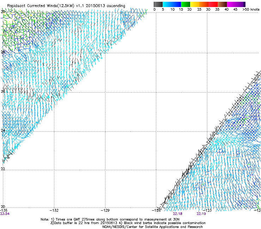Click the '10' legend tick label
Screen dimensions: 261x229
172,10
